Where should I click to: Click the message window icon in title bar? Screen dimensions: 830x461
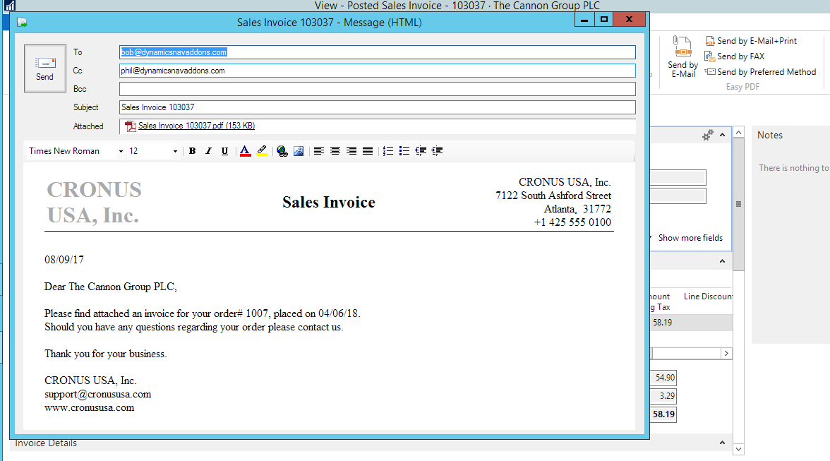pyautogui.click(x=22, y=22)
